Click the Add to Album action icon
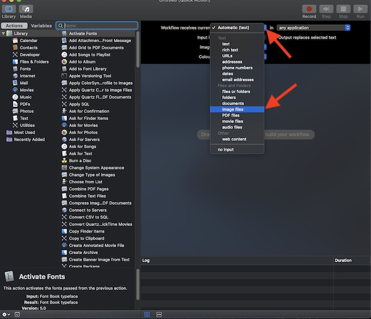This screenshot has height=319, width=371. [x=64, y=62]
